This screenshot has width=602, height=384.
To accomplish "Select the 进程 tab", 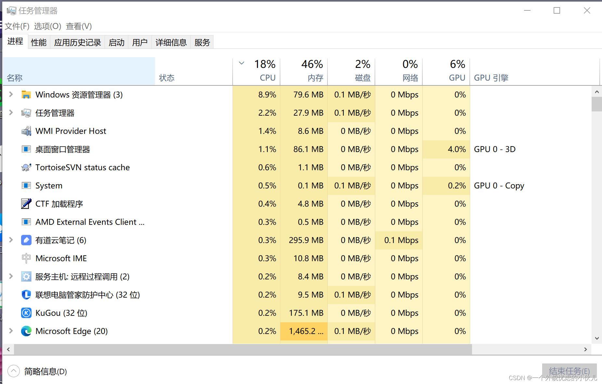I will [15, 41].
